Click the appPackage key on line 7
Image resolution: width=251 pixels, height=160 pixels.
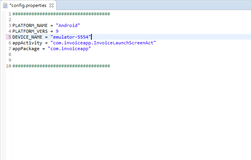(26, 49)
